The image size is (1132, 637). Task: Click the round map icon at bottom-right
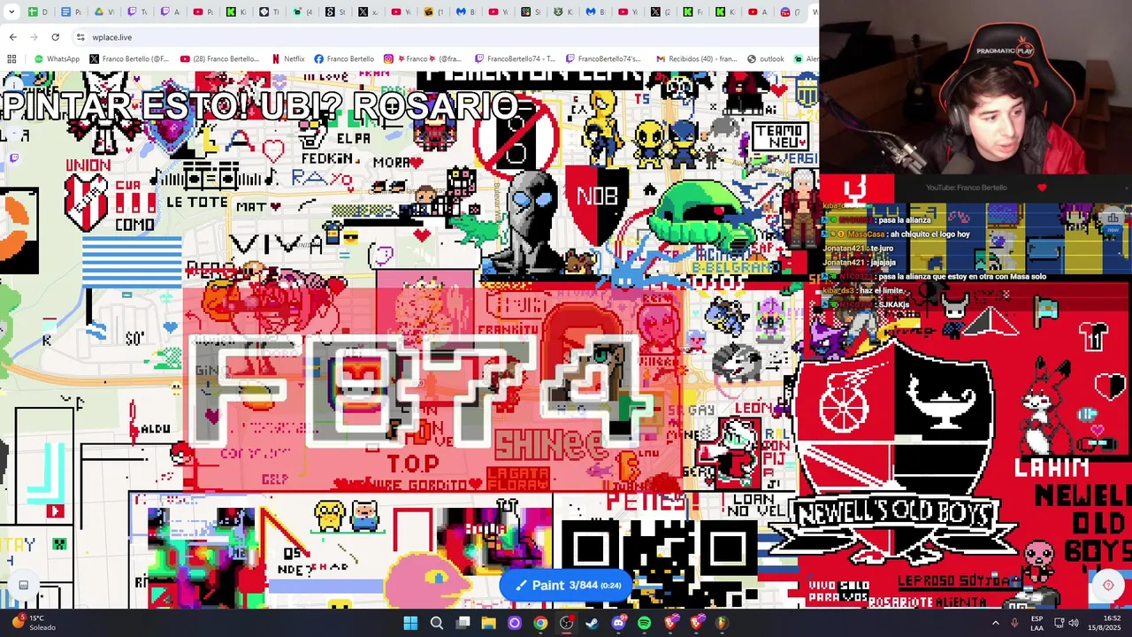[1107, 585]
